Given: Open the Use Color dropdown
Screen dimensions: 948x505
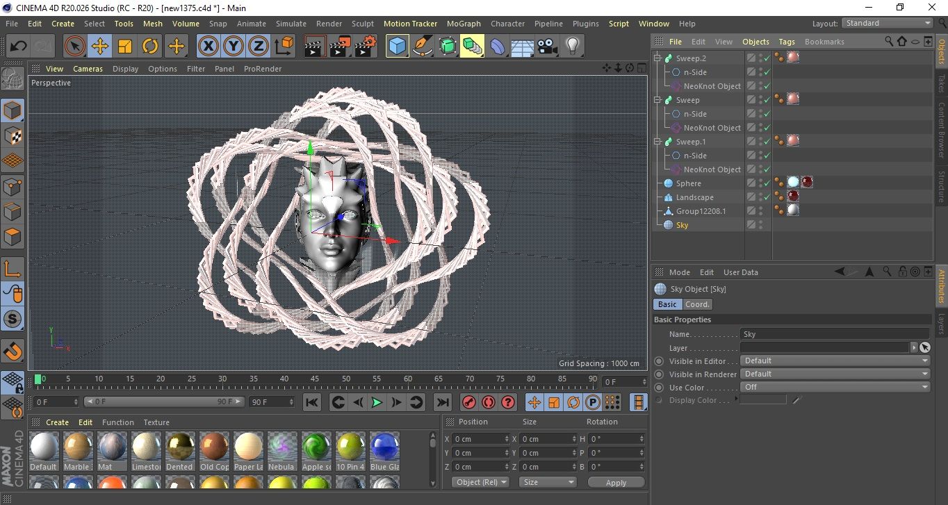Looking at the screenshot, I should pos(835,387).
